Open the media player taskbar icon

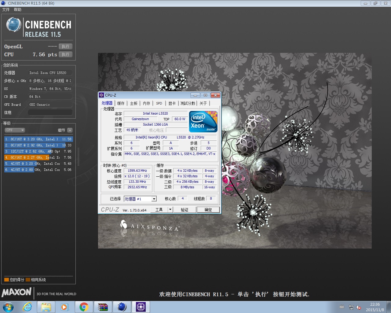tap(65, 307)
